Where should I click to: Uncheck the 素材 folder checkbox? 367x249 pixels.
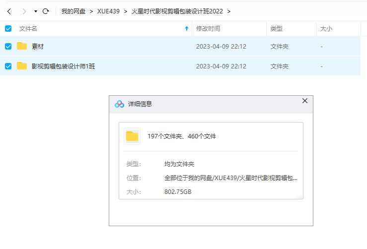(8, 46)
